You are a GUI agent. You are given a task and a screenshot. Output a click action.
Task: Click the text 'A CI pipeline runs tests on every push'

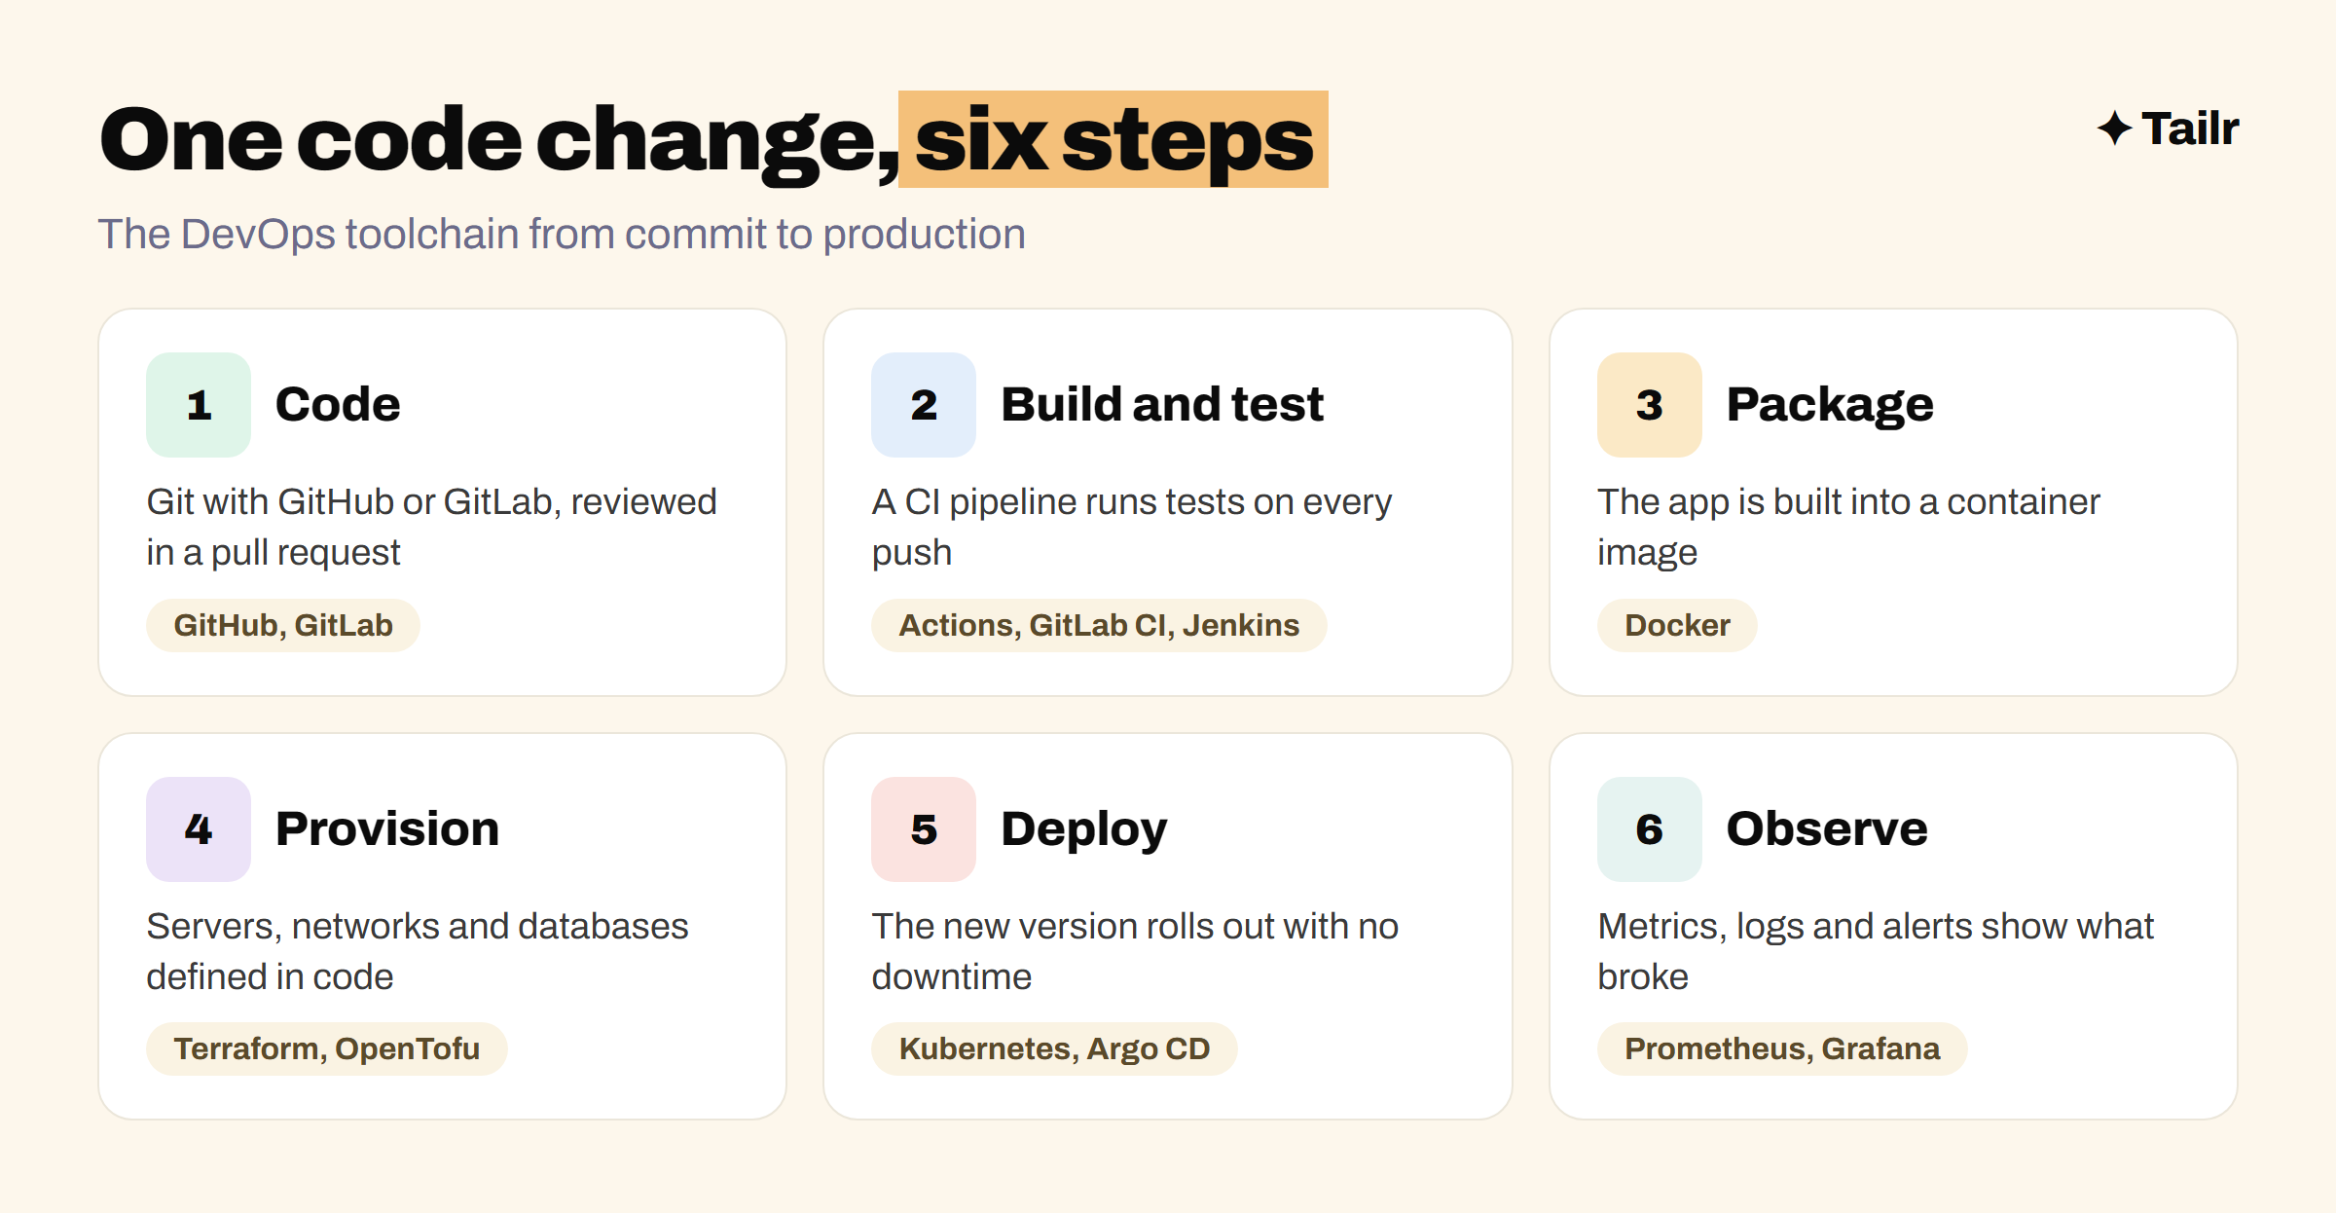coord(1132,528)
